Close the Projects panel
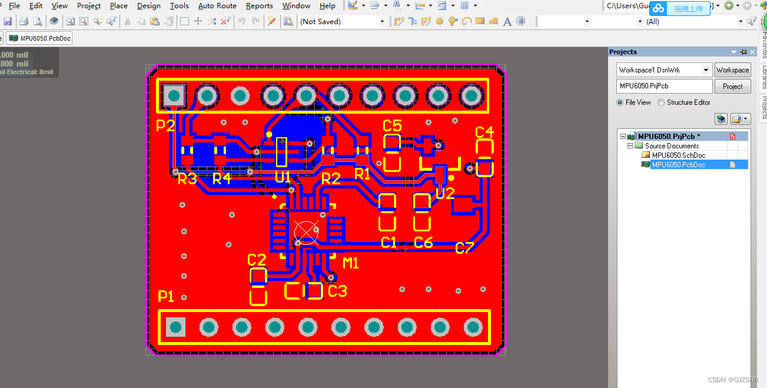 752,52
